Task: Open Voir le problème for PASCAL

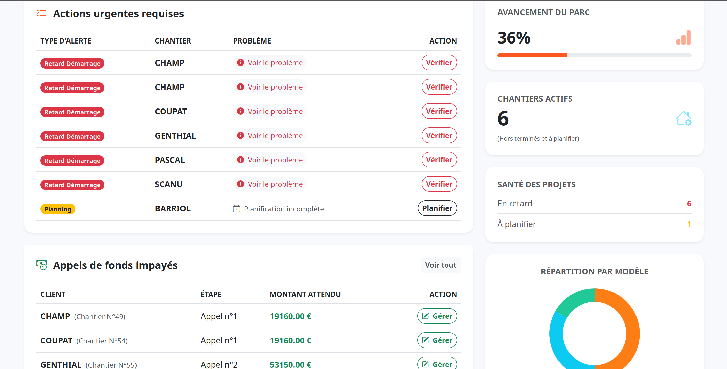Action: (x=270, y=160)
